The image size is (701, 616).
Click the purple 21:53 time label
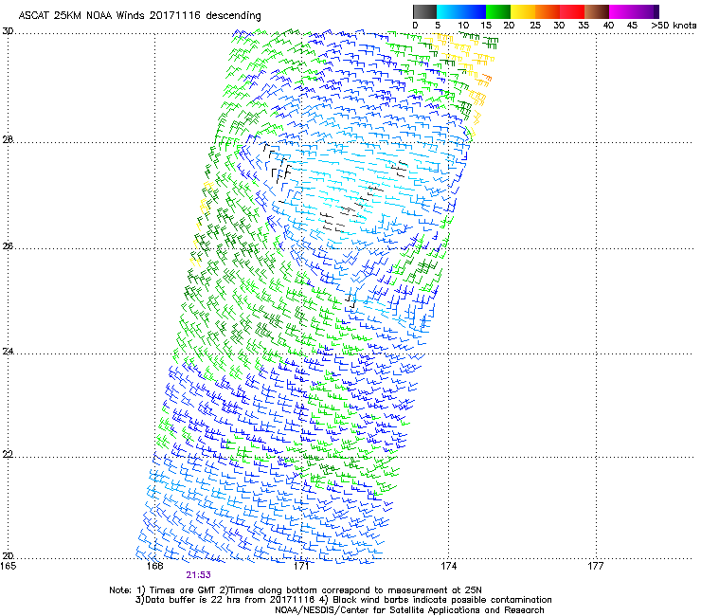coord(199,575)
